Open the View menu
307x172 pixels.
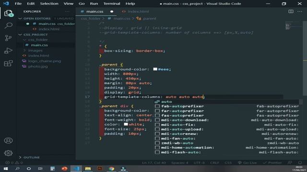pos(69,3)
